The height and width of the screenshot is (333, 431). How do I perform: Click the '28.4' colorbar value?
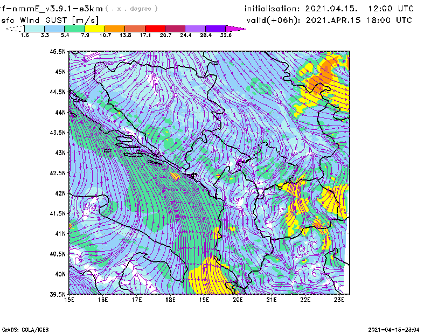[x=206, y=35]
